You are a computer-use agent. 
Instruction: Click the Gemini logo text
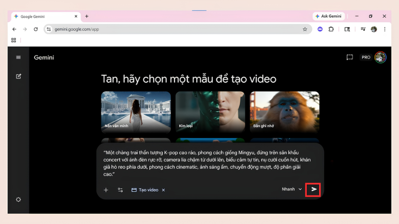(x=44, y=57)
